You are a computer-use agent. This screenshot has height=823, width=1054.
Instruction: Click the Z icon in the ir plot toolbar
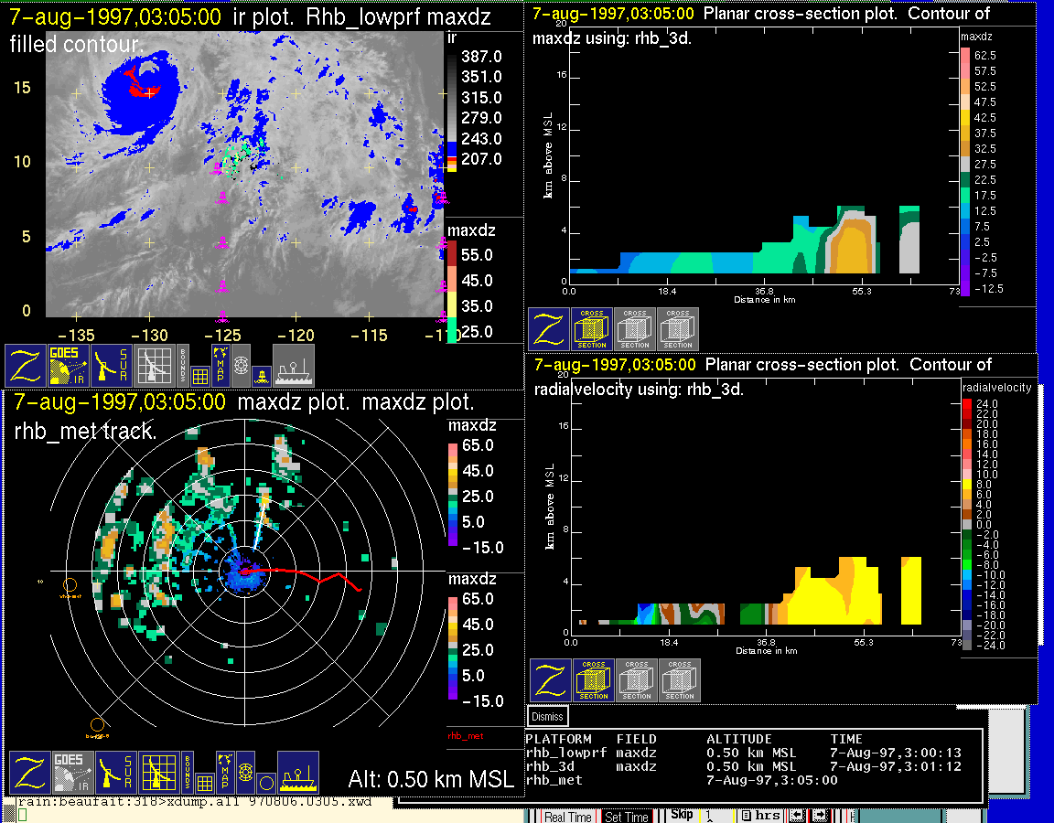pyautogui.click(x=25, y=366)
